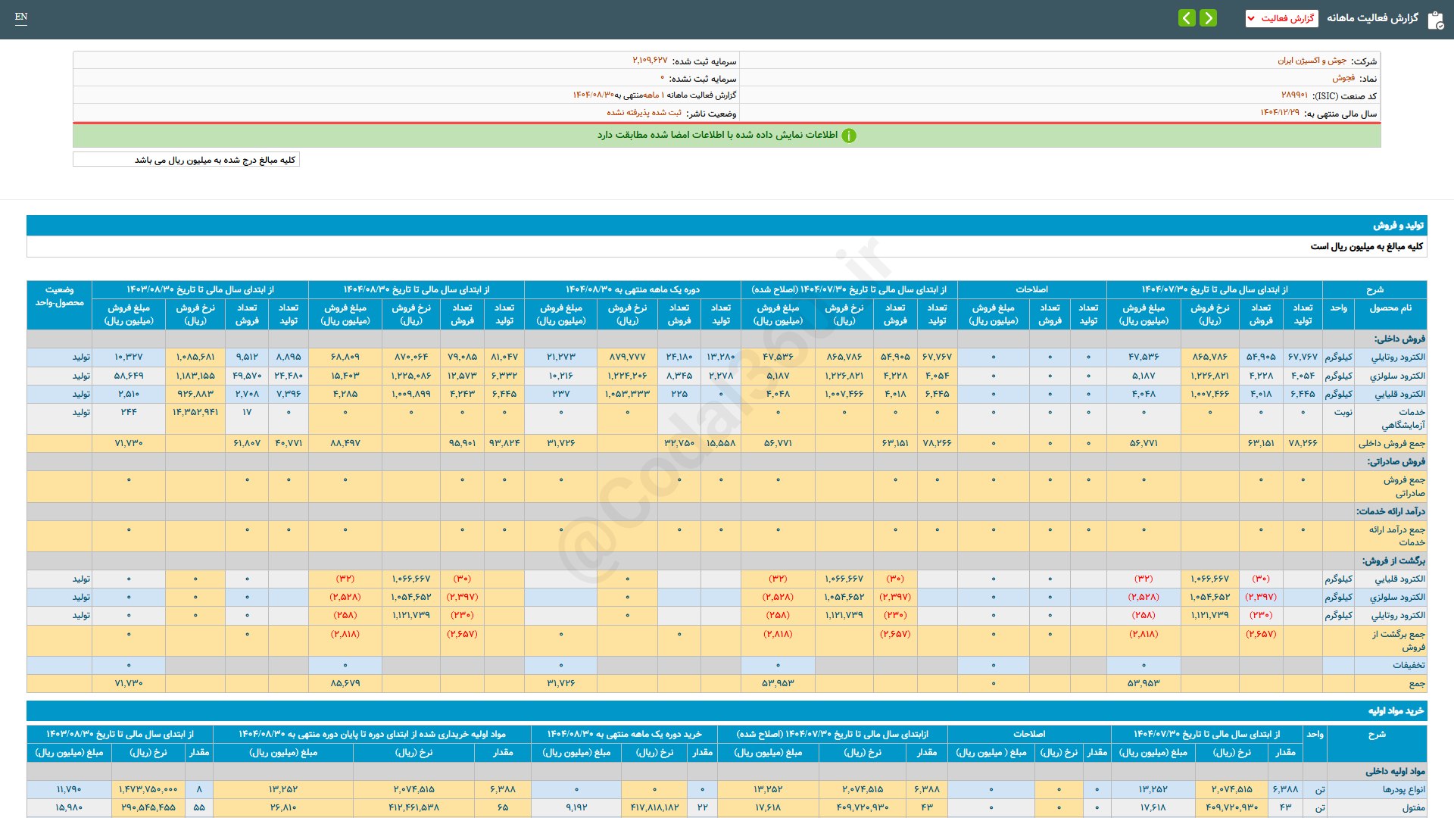The height and width of the screenshot is (818, 1454).
Task: Click the symbol link فجوش
Action: click(x=1343, y=78)
